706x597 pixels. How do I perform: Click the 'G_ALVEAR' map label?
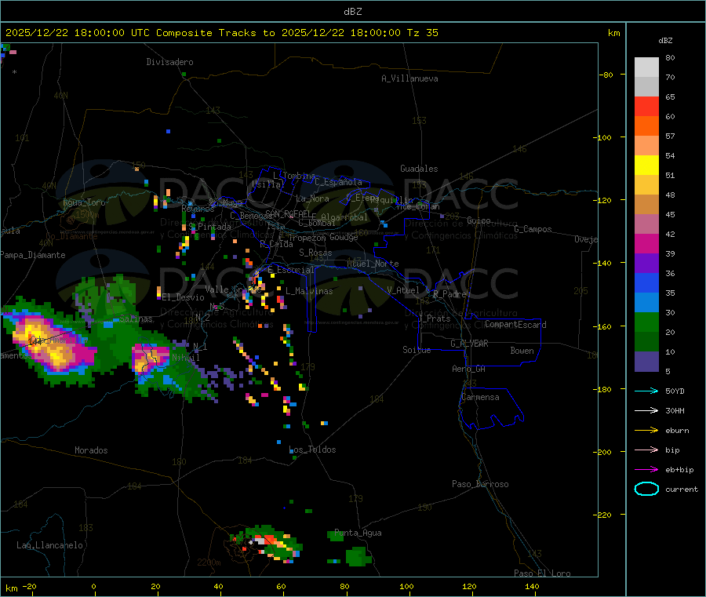[x=470, y=344]
